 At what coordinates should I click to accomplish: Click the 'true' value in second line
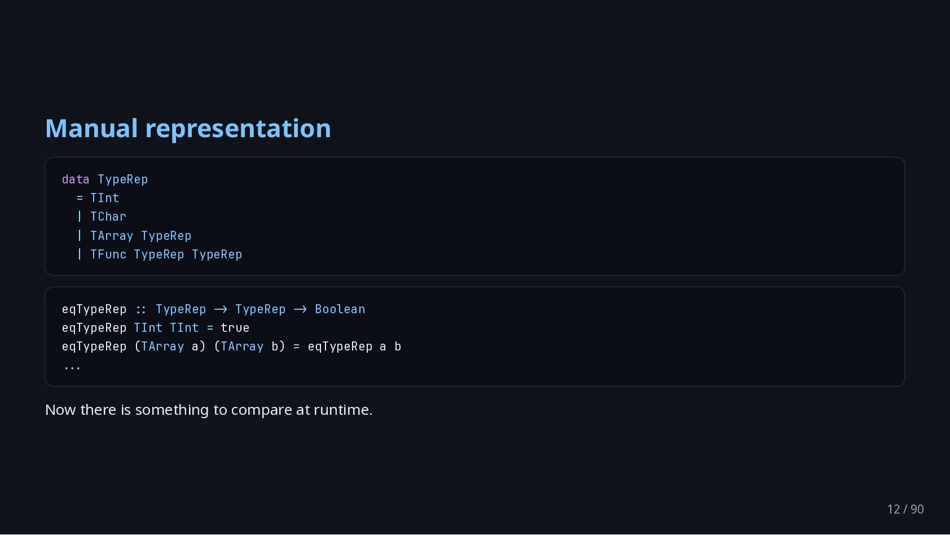pyautogui.click(x=235, y=328)
